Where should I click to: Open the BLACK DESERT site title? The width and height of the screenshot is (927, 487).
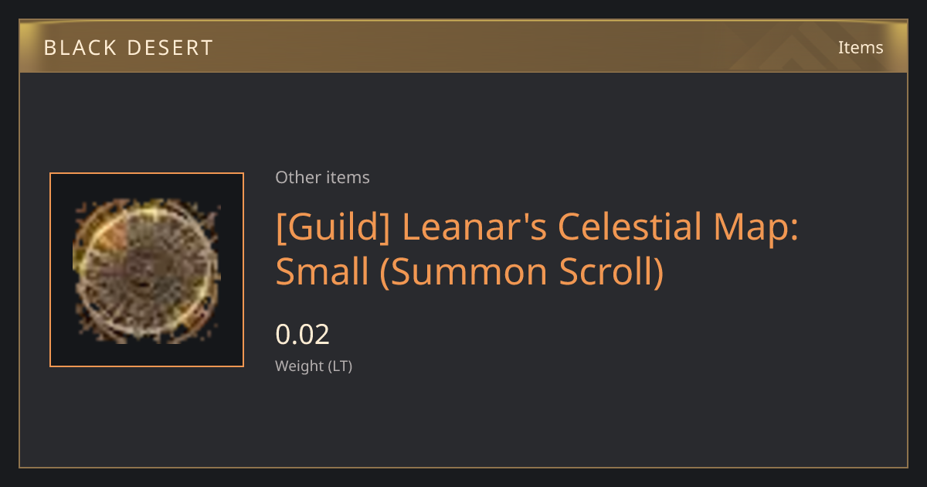[x=128, y=48]
